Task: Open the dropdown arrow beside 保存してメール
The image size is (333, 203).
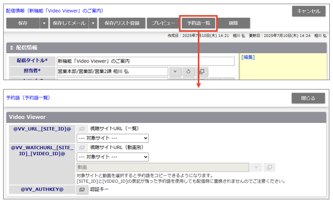Action: (x=93, y=23)
